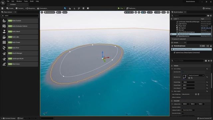Toggle Use Curve Channel checkbox
Viewport: 213px width, 120px height.
183,72
